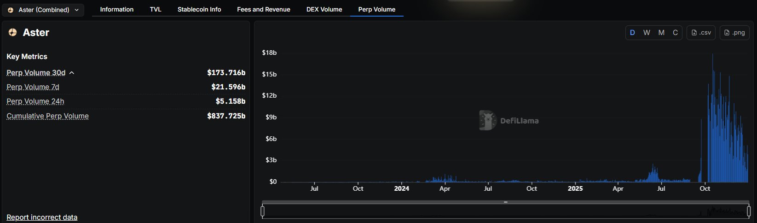Select cumulative (C) chart grouping
The image size is (757, 223).
click(x=675, y=33)
